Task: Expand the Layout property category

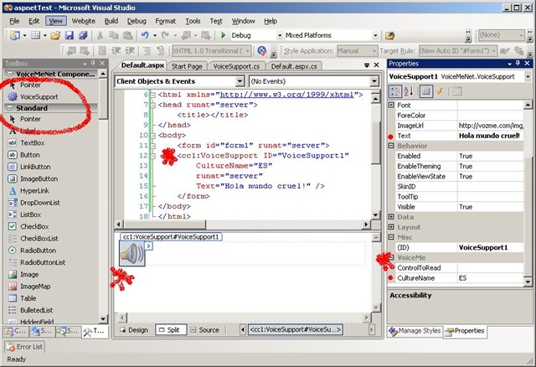Action: [391, 227]
